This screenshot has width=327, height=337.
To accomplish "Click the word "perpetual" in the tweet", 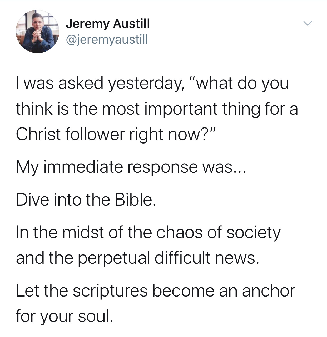I will click(114, 258).
